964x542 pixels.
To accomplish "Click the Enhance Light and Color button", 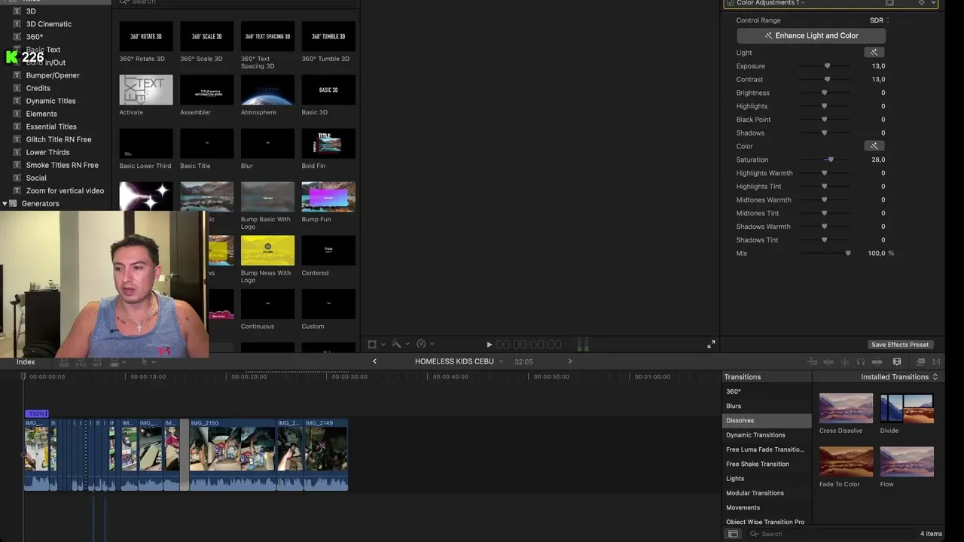I will click(x=811, y=35).
